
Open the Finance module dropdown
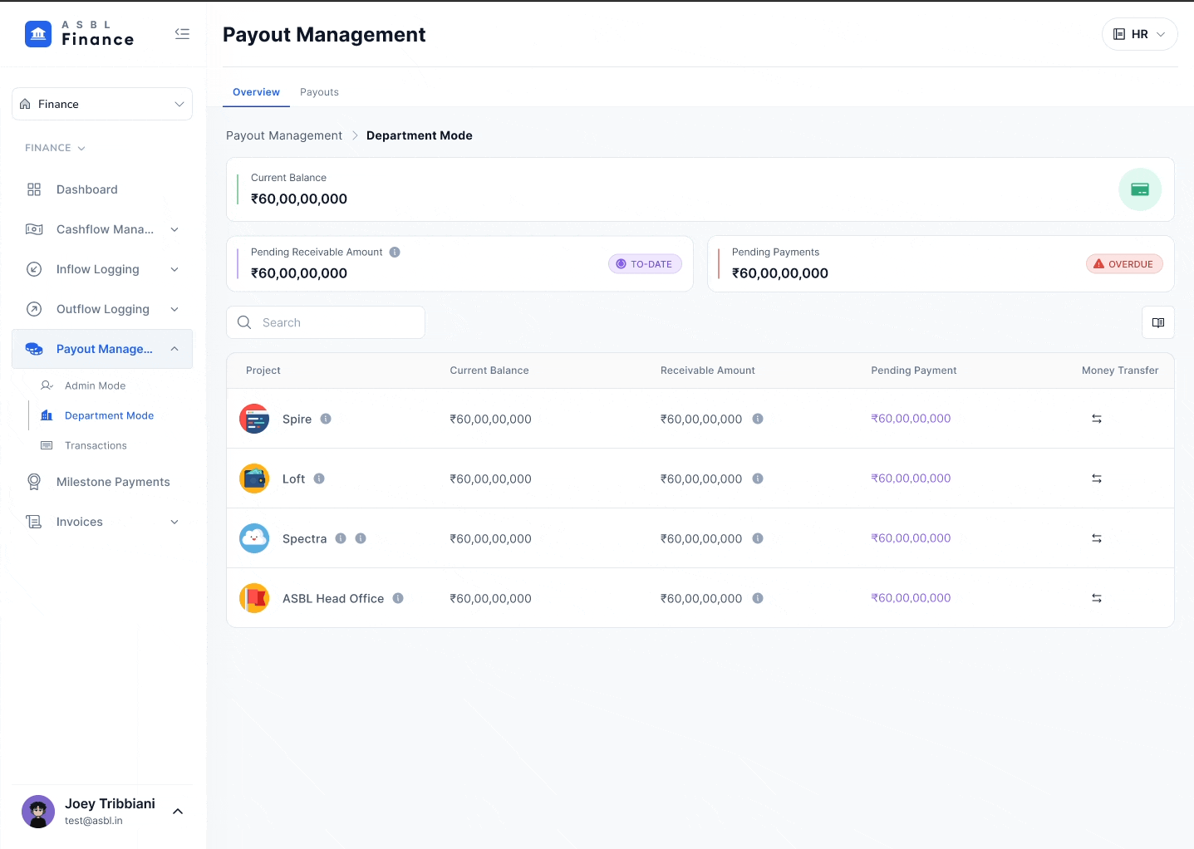click(102, 104)
